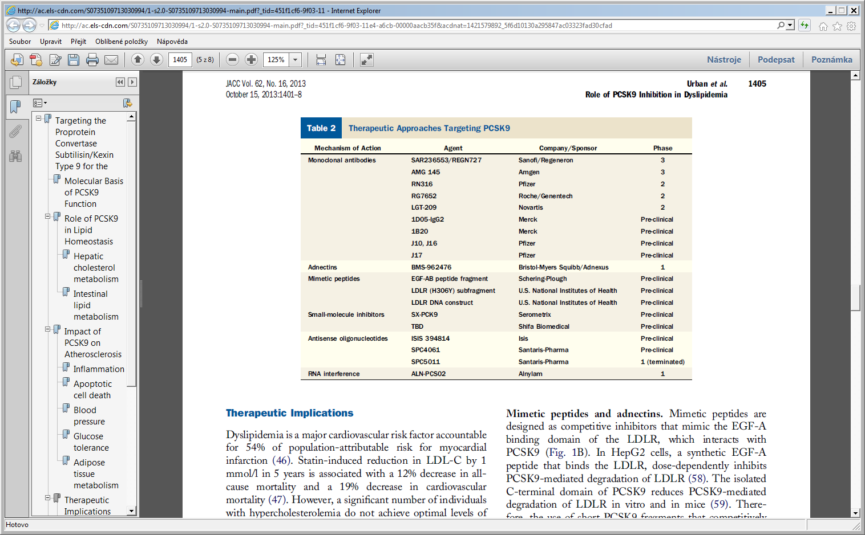Open the Upravit menu

click(x=51, y=42)
